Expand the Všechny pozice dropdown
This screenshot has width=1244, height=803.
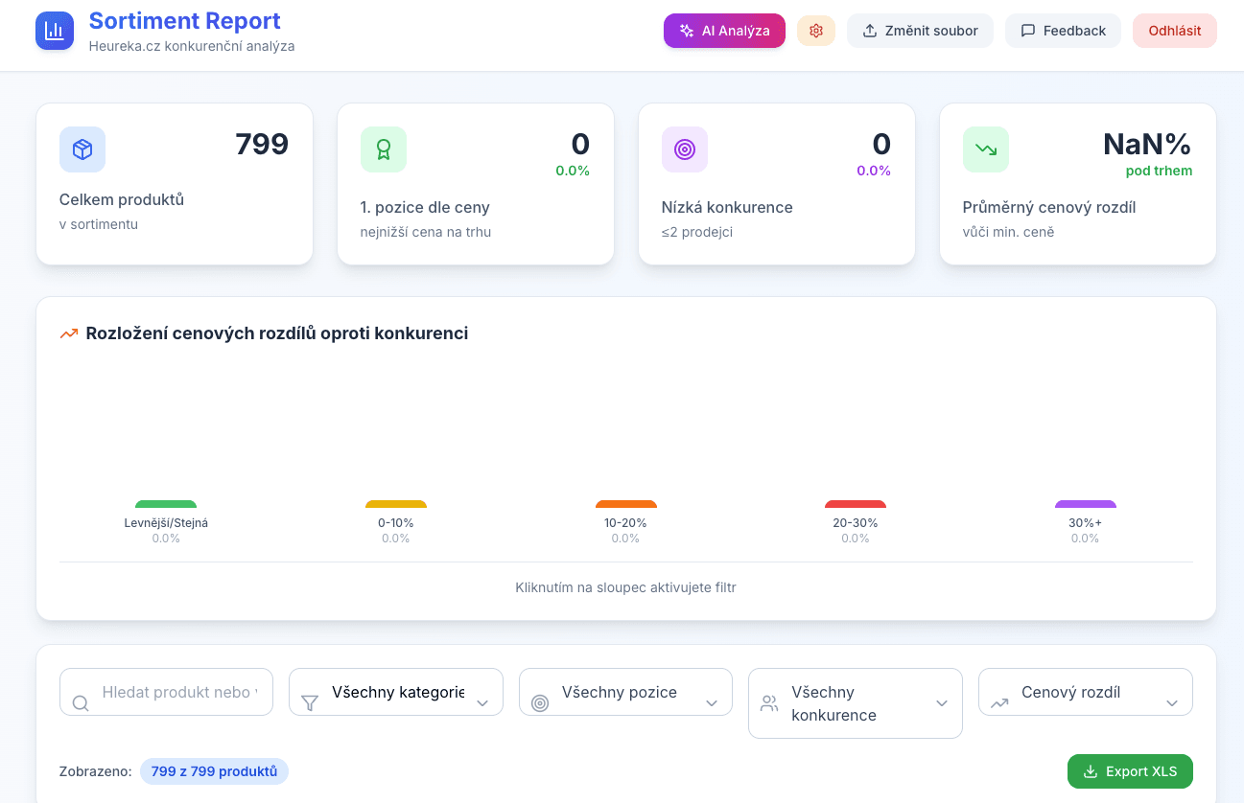[625, 691]
